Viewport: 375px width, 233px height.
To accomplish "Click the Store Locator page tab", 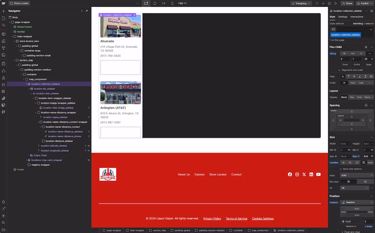I will coord(19,3).
